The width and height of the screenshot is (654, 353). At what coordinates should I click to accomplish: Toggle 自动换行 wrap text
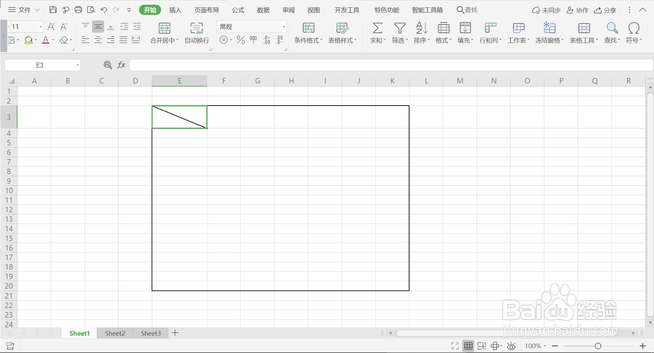(x=197, y=33)
